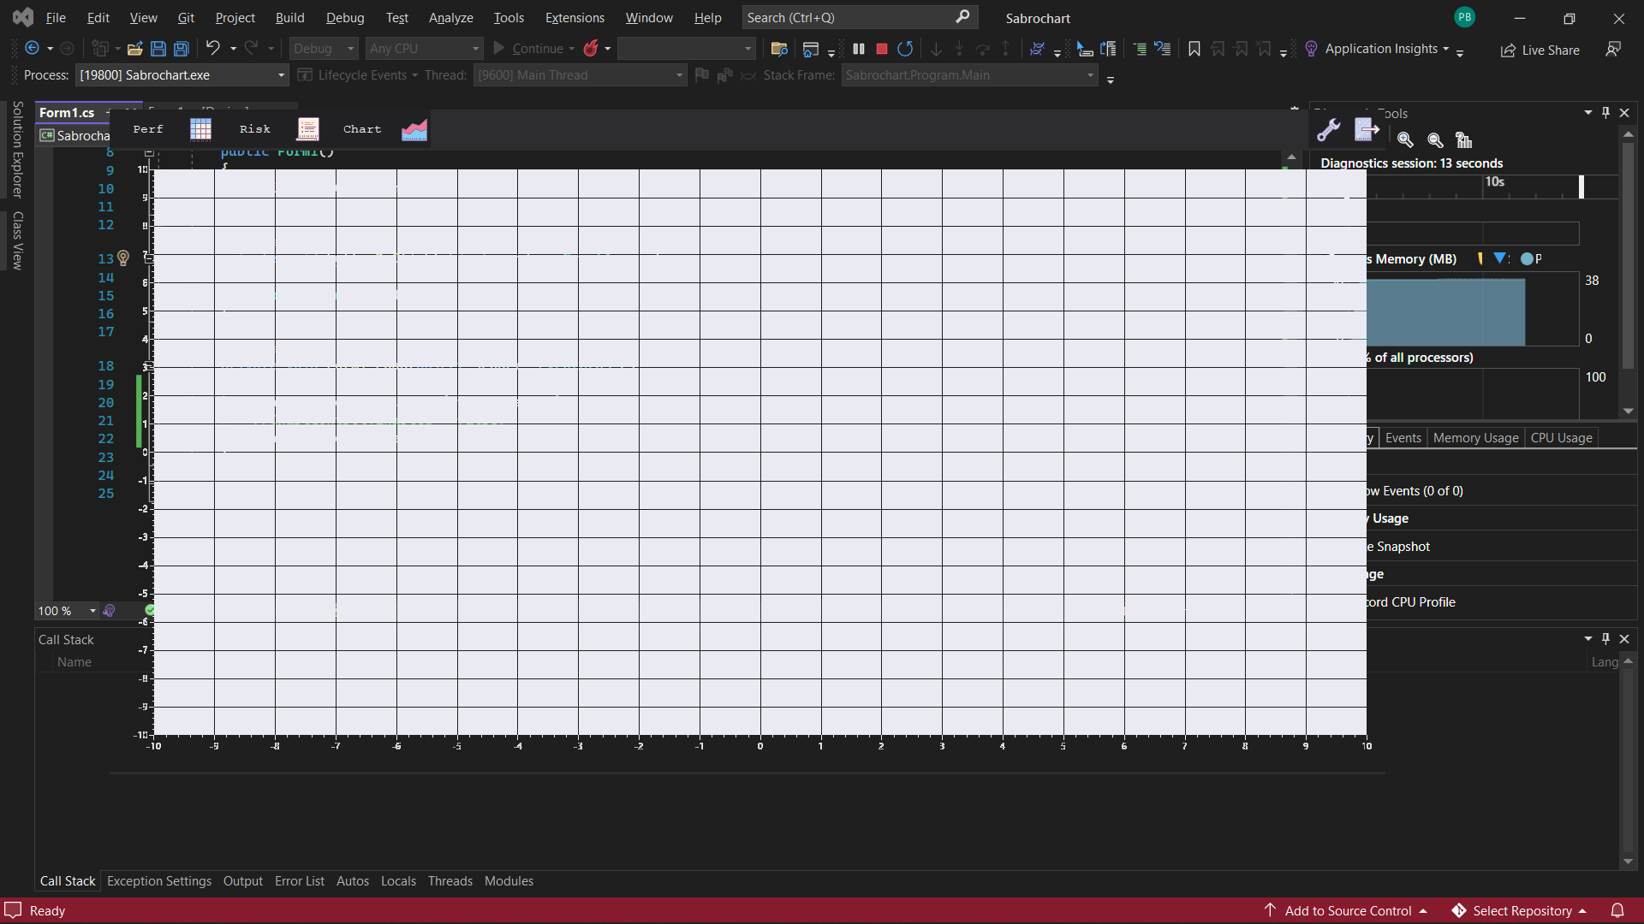Zoom in on the diagnostics timeline
Viewport: 1644px width, 924px height.
point(1405,140)
